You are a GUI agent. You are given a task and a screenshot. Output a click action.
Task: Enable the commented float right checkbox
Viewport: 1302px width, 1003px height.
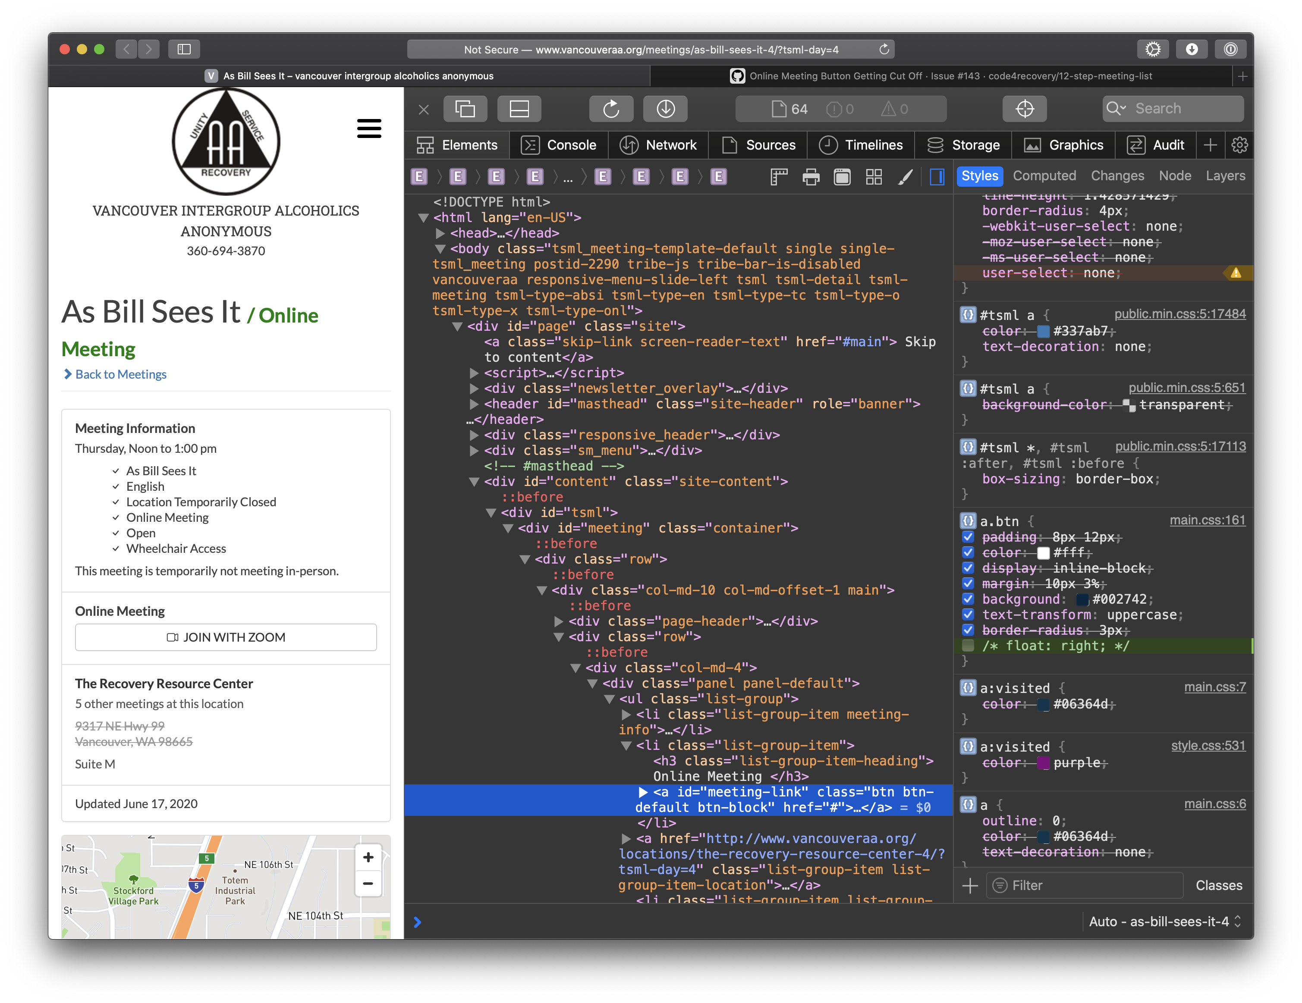coord(968,646)
